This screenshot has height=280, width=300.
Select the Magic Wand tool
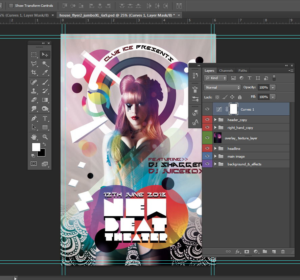click(45, 64)
